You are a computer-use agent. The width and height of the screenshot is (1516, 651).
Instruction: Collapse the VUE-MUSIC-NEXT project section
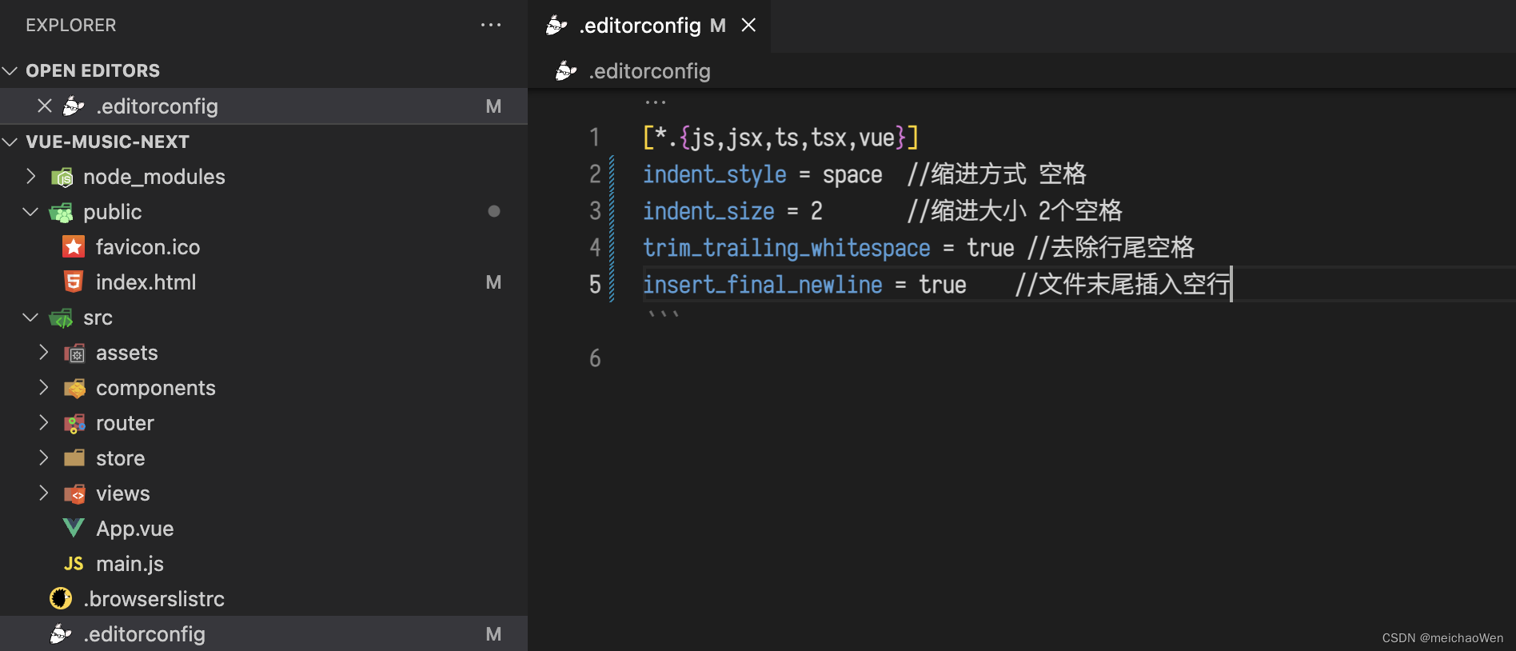tap(10, 142)
